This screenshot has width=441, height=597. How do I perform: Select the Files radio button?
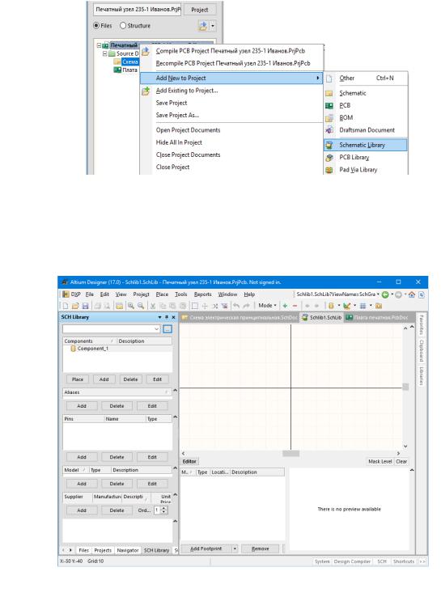coord(96,26)
